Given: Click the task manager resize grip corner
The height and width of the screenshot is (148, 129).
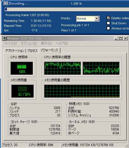Looking at the screenshot, I should coord(127,146).
